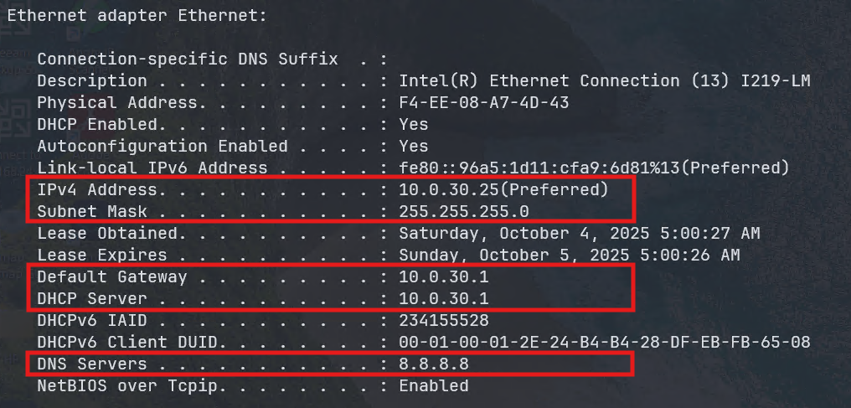
Task: Click the DHCP Enabled Yes value
Action: tap(414, 125)
